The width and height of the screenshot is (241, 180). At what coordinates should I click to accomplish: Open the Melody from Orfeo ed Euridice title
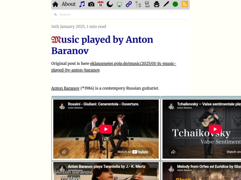209,167
